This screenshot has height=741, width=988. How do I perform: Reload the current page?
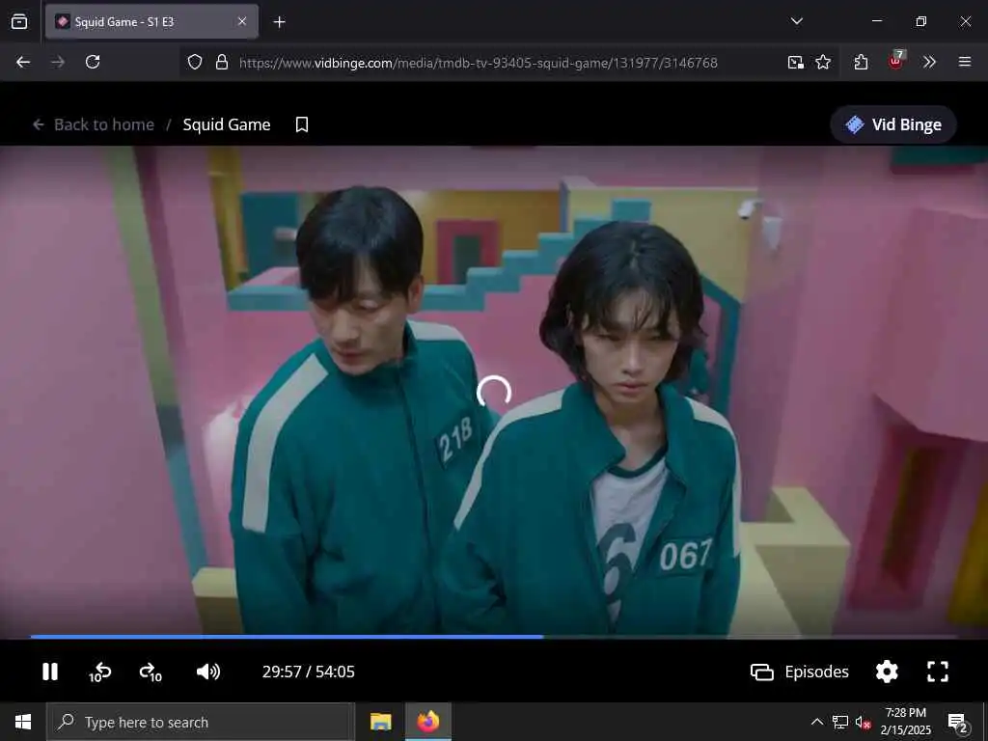pos(93,62)
